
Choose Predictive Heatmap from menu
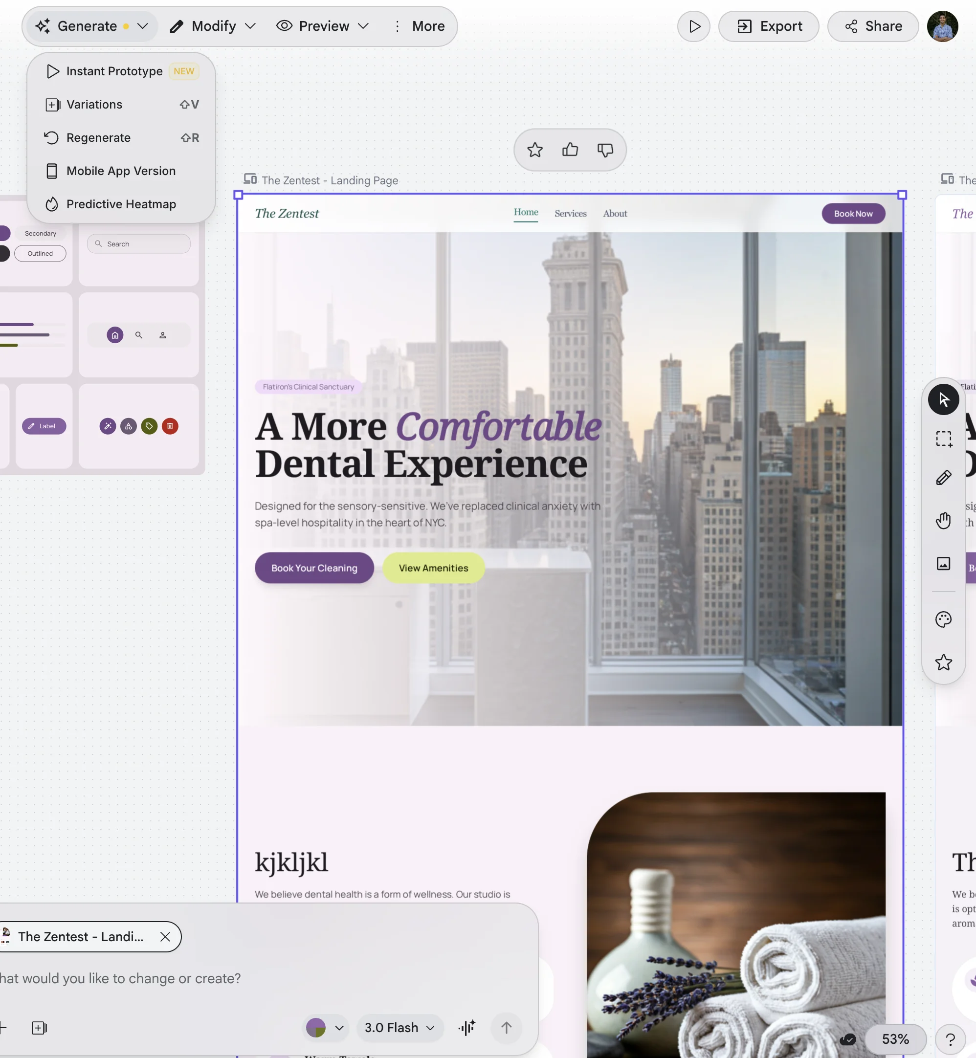(x=121, y=204)
